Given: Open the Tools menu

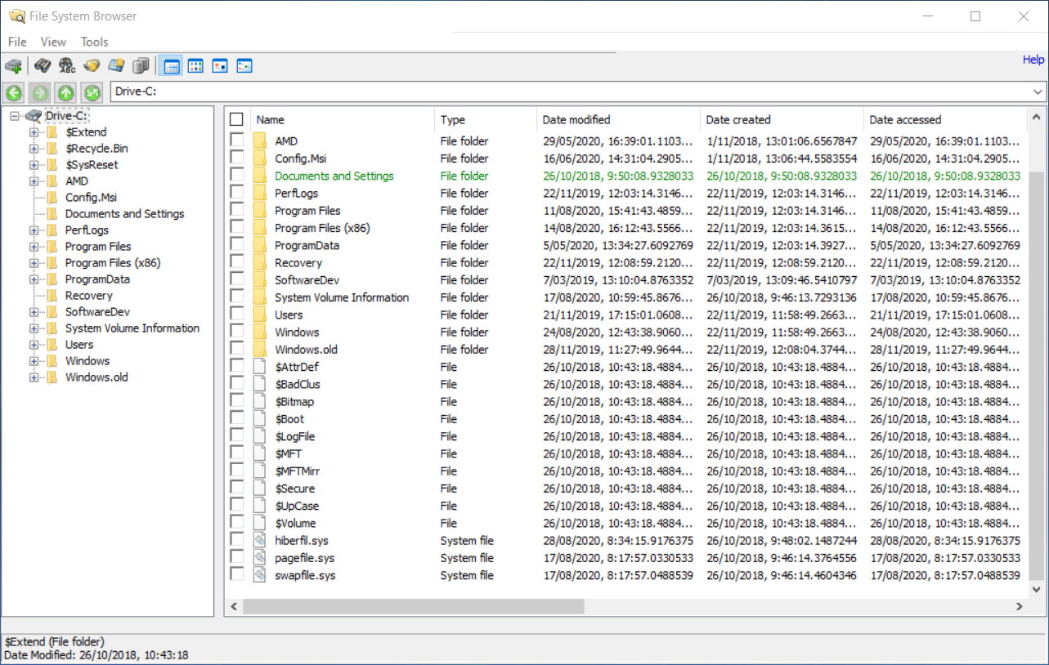Looking at the screenshot, I should 94,42.
